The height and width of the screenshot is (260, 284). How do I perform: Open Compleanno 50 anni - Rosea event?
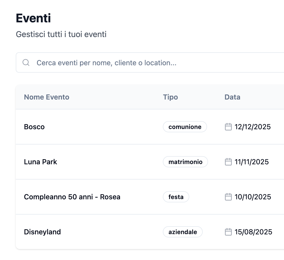pyautogui.click(x=72, y=197)
